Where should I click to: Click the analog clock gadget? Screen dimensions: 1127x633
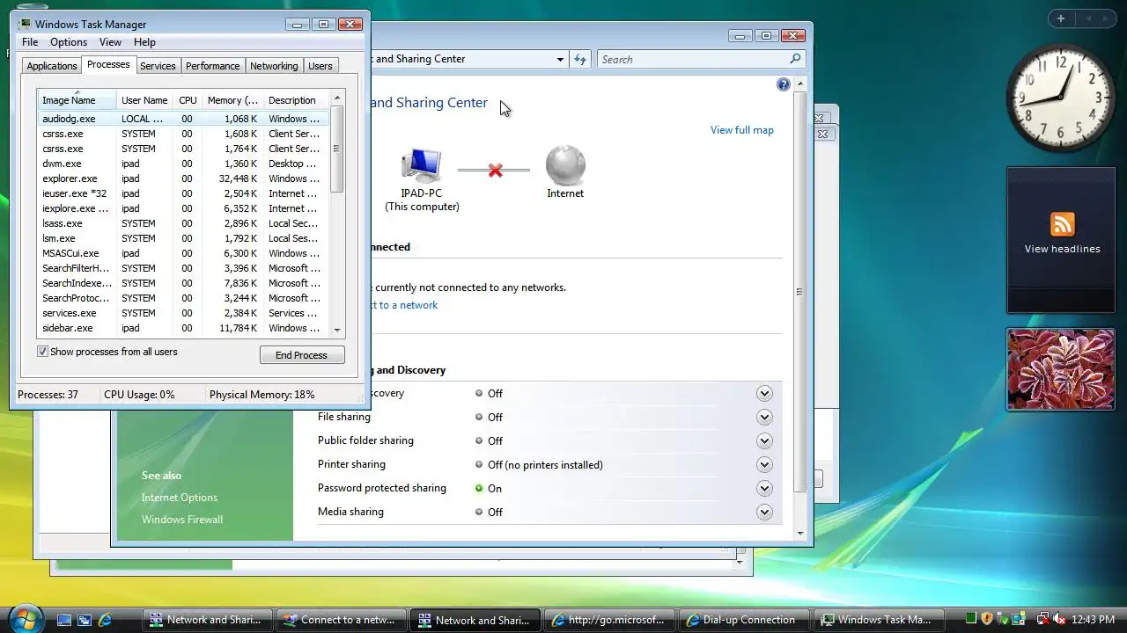(1061, 98)
